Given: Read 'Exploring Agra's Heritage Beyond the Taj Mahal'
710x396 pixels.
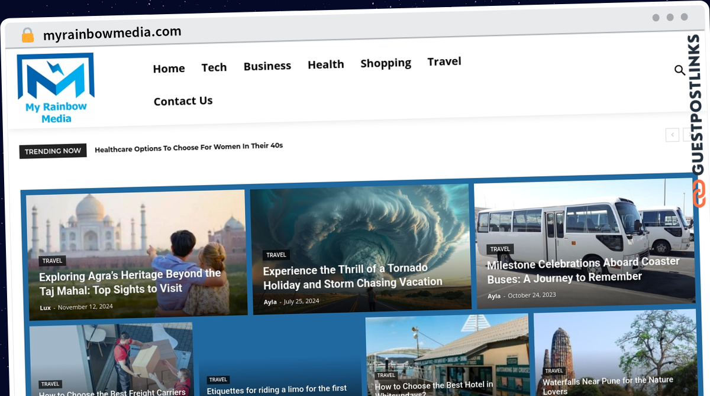Looking at the screenshot, I should [x=130, y=282].
